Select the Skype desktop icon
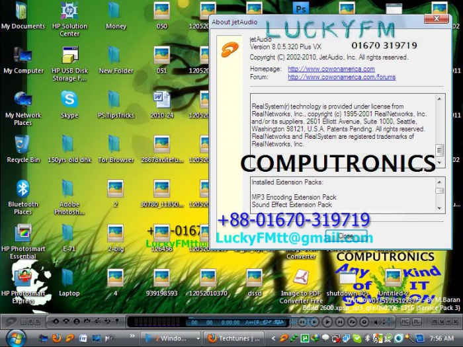 [x=69, y=104]
